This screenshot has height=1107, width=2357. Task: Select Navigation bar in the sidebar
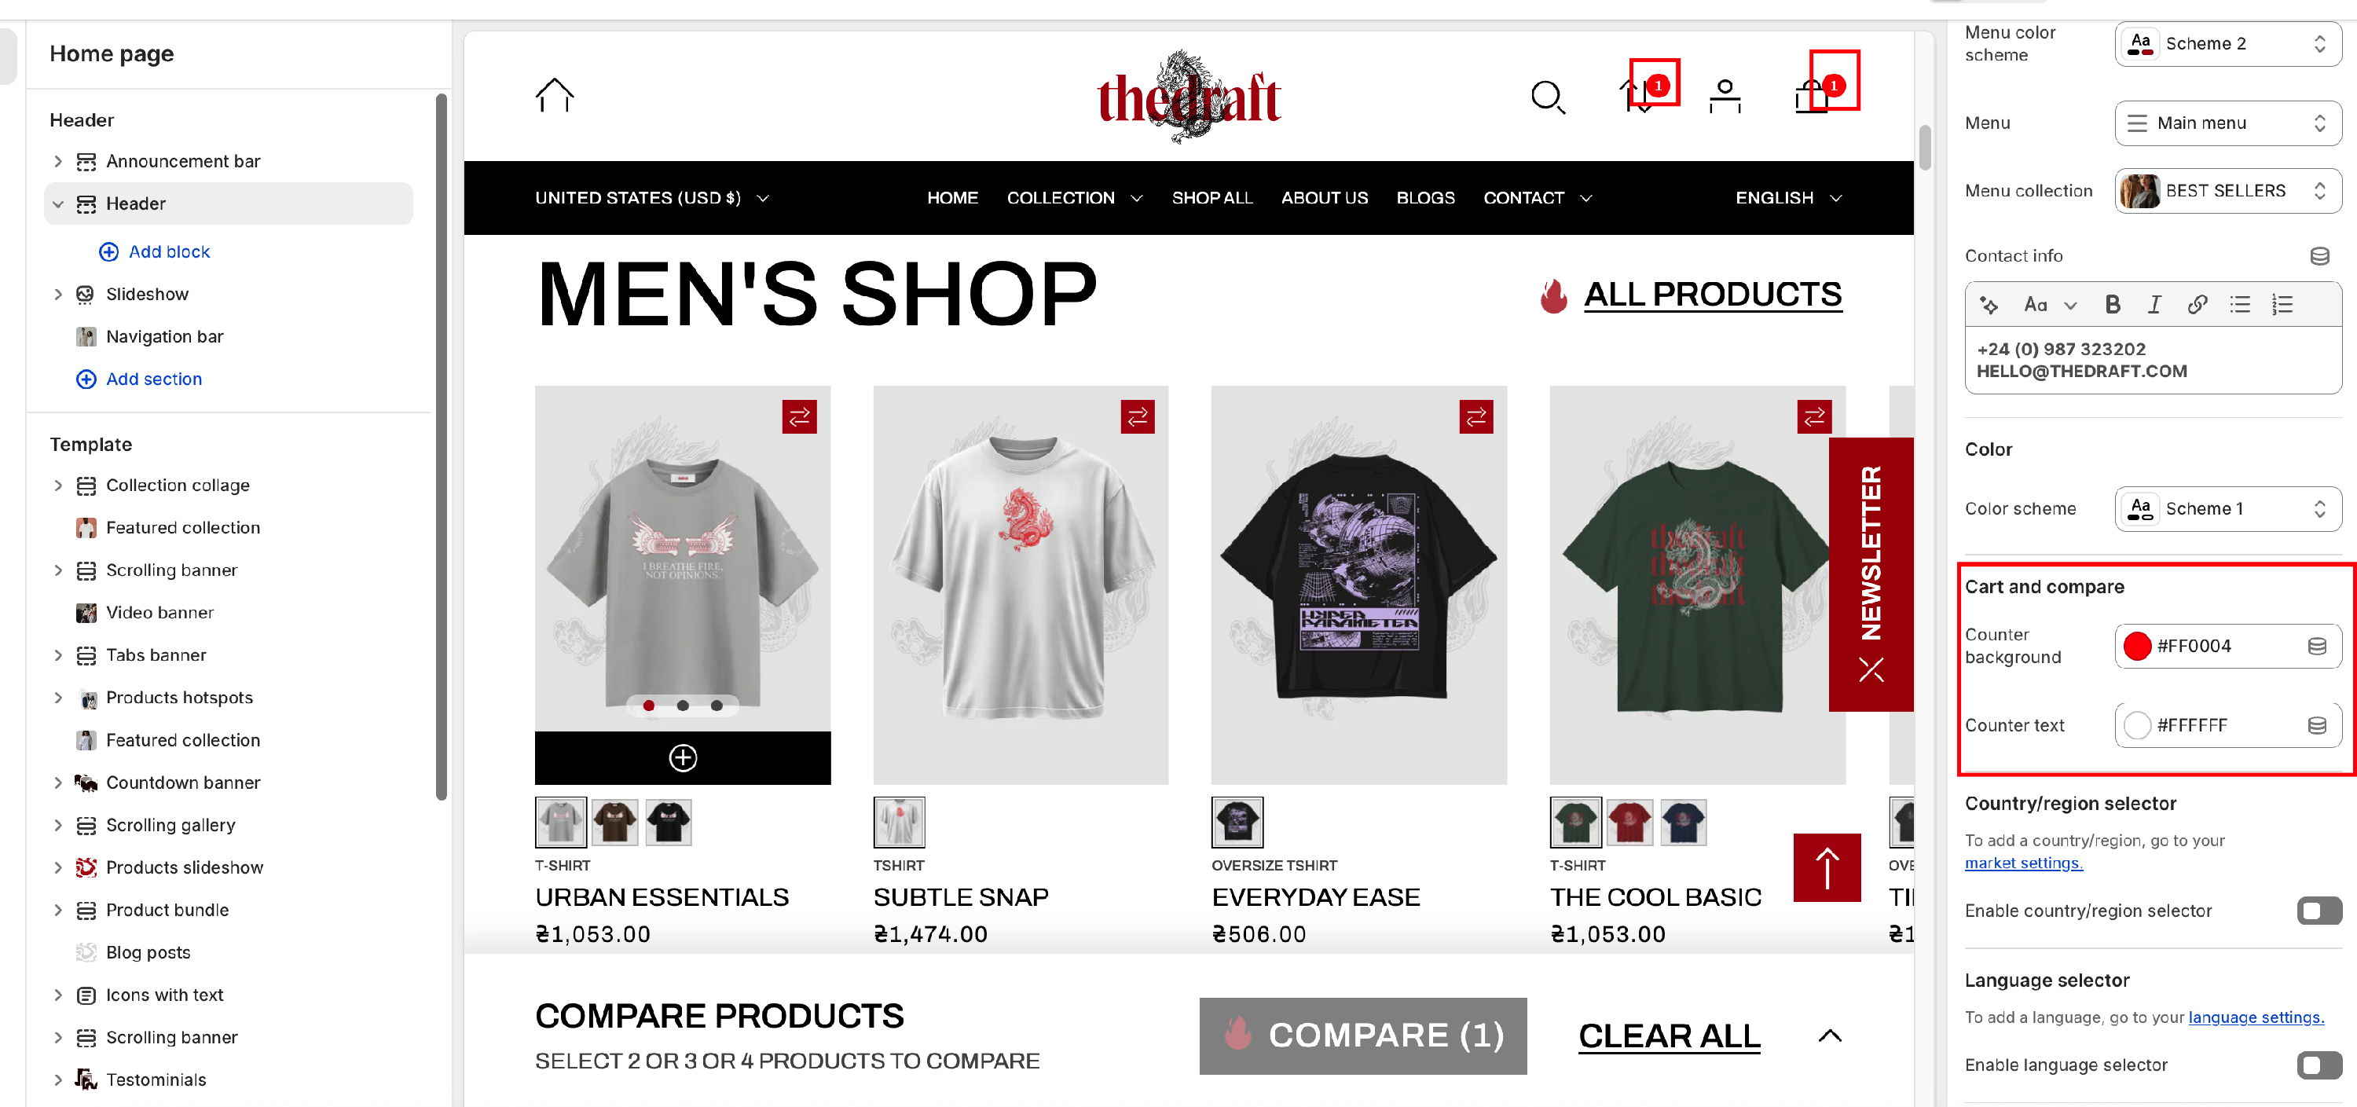coord(165,337)
